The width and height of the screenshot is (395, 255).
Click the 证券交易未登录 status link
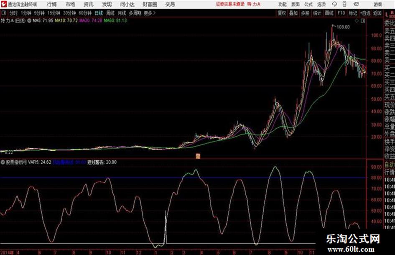[x=230, y=4]
